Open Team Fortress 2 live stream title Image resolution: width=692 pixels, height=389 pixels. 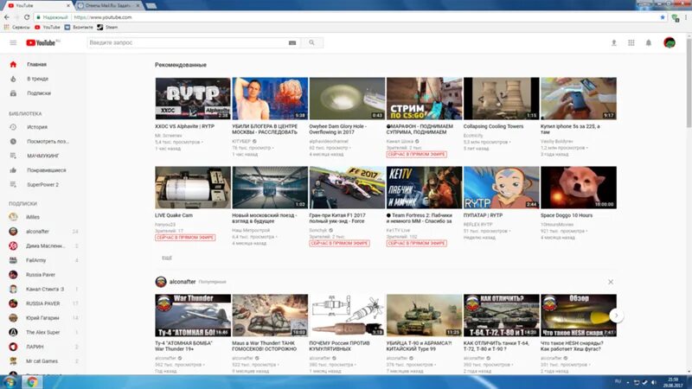pyautogui.click(x=420, y=219)
